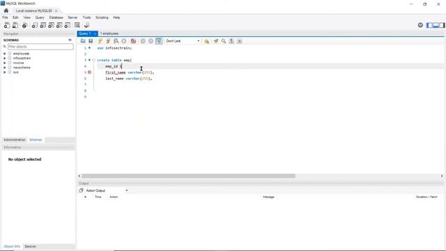Screen dimensions: 446x251
Task: Stop the executing query
Action: [x=124, y=41]
